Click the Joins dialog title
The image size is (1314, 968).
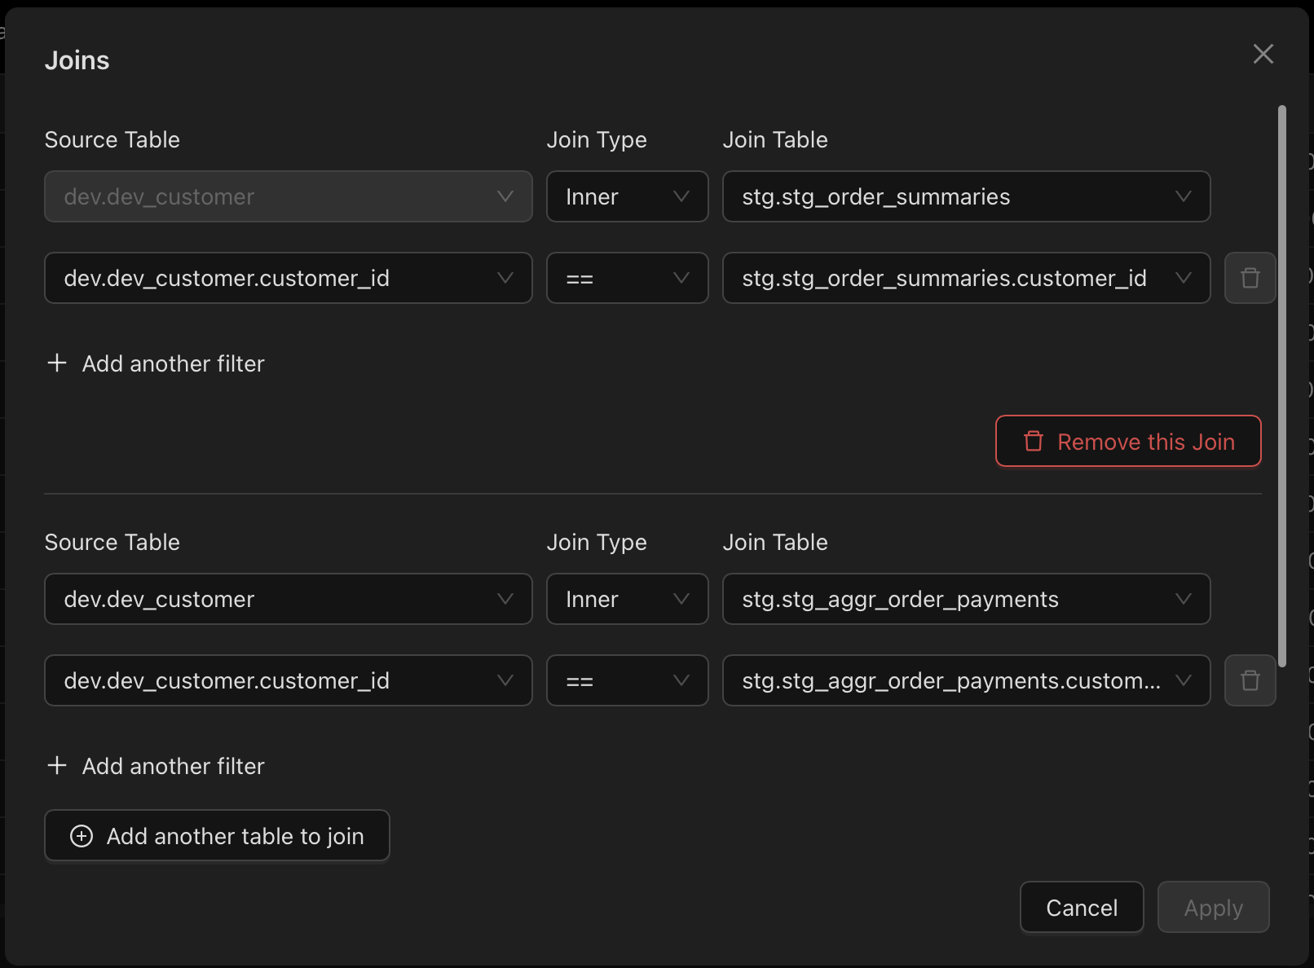77,60
